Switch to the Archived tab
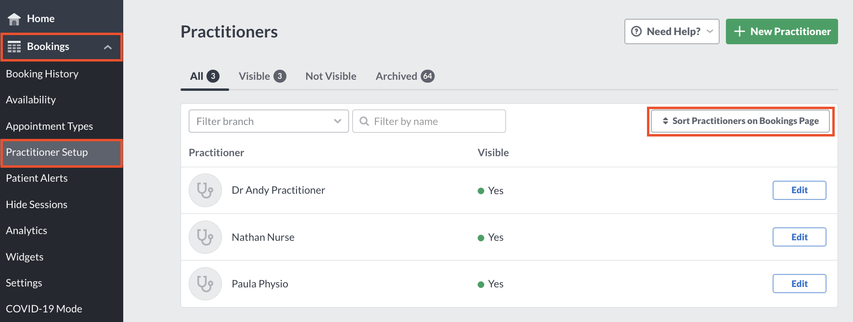Screen dimensions: 853x322 (405, 76)
